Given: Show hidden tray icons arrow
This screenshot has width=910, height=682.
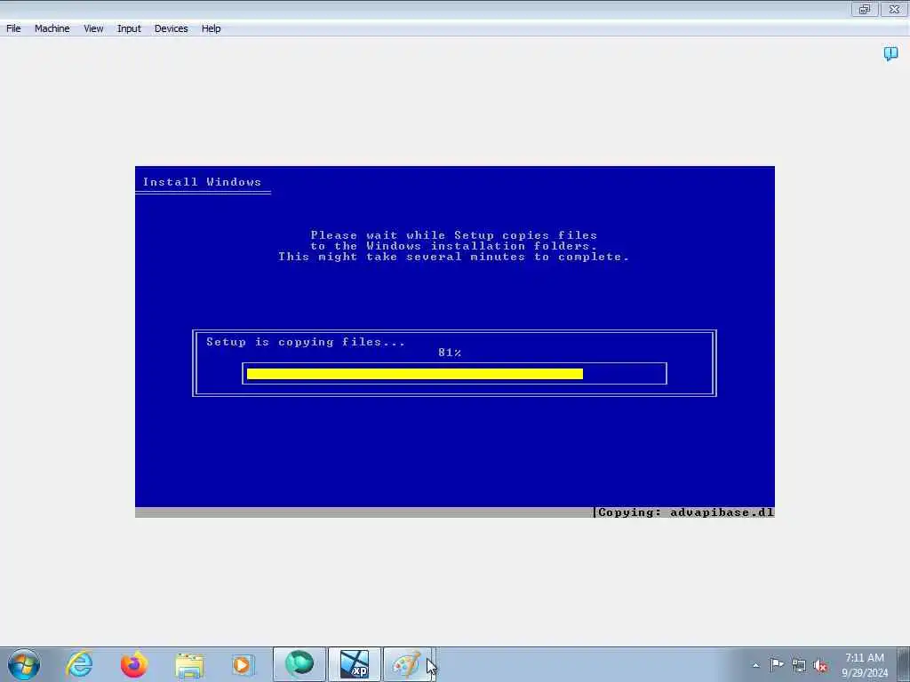Looking at the screenshot, I should [755, 665].
